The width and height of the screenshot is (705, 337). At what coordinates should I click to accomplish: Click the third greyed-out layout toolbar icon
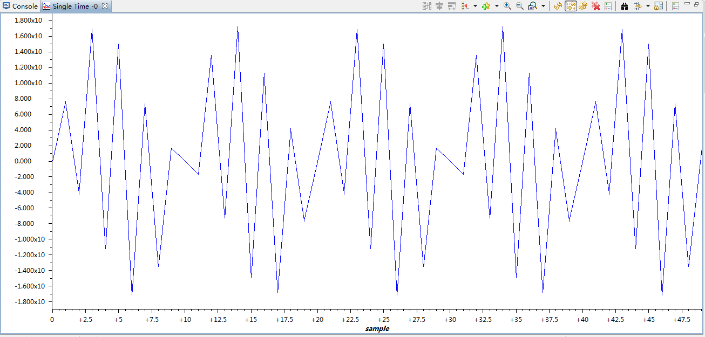pos(452,6)
